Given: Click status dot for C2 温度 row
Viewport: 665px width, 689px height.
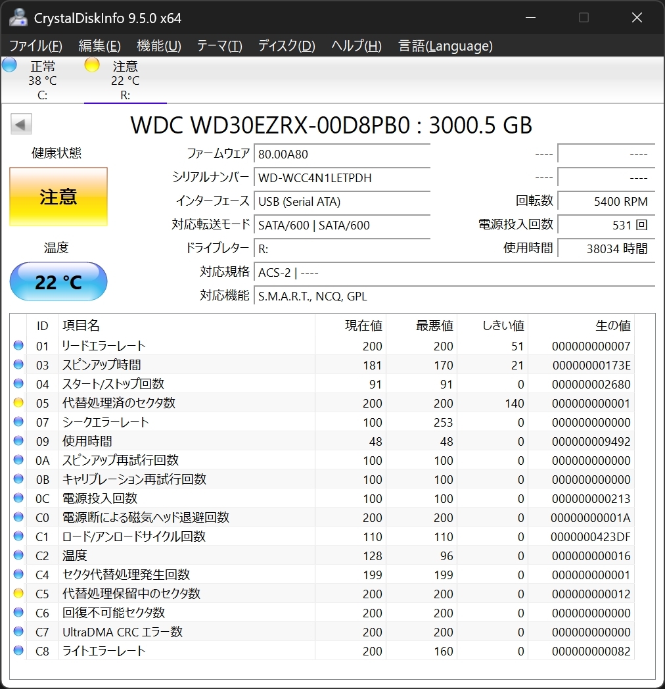Looking at the screenshot, I should point(18,555).
